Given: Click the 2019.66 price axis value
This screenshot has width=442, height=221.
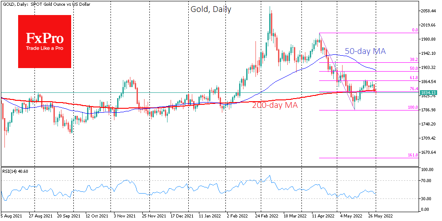Looking at the screenshot, I should (428, 25).
